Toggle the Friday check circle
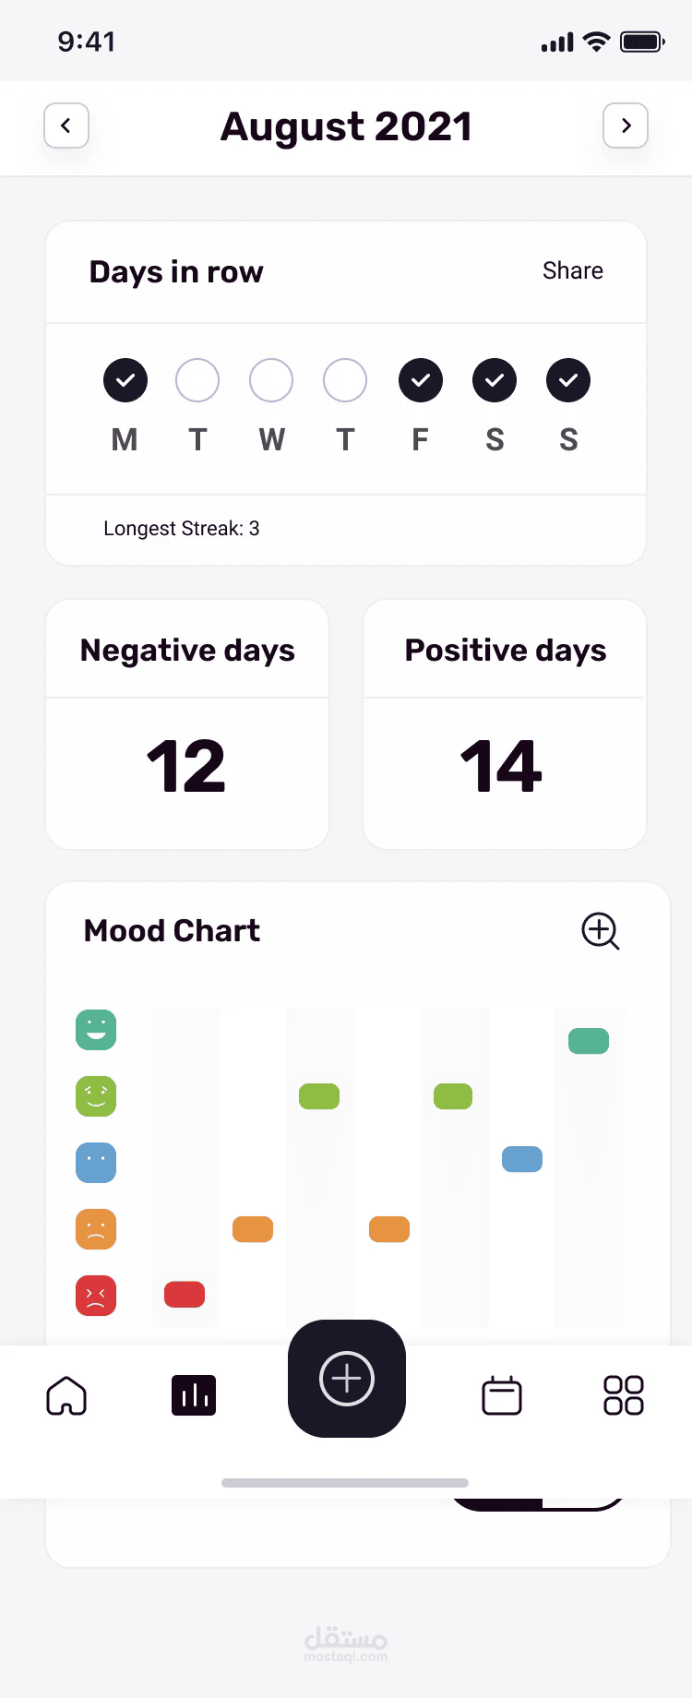Screen dimensions: 692x1698 click(421, 380)
